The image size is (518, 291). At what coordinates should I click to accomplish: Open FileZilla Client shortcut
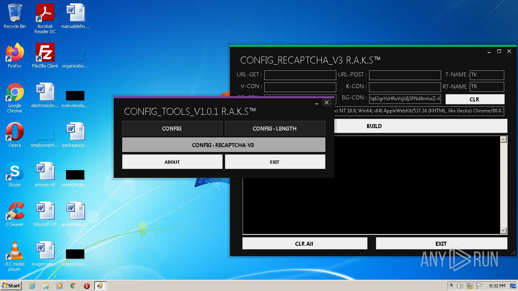(x=45, y=56)
